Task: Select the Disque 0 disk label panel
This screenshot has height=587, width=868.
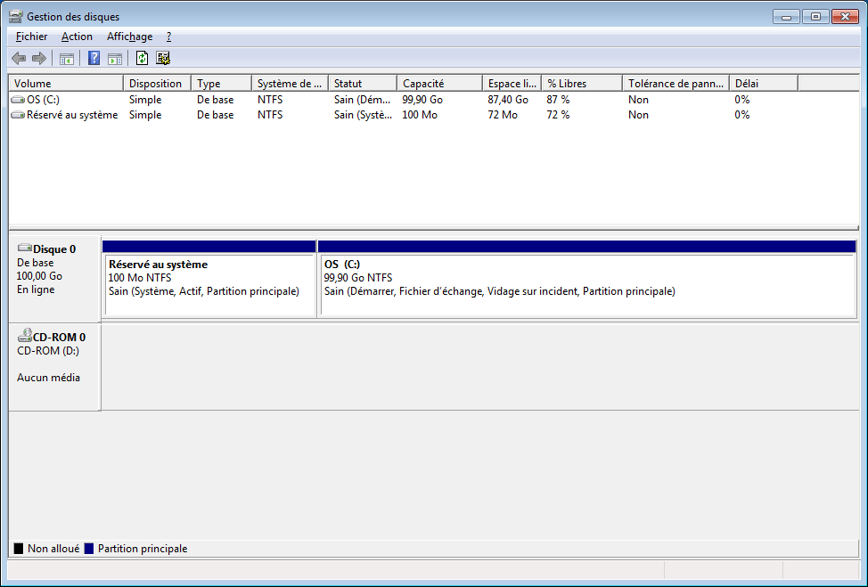Action: 54,279
